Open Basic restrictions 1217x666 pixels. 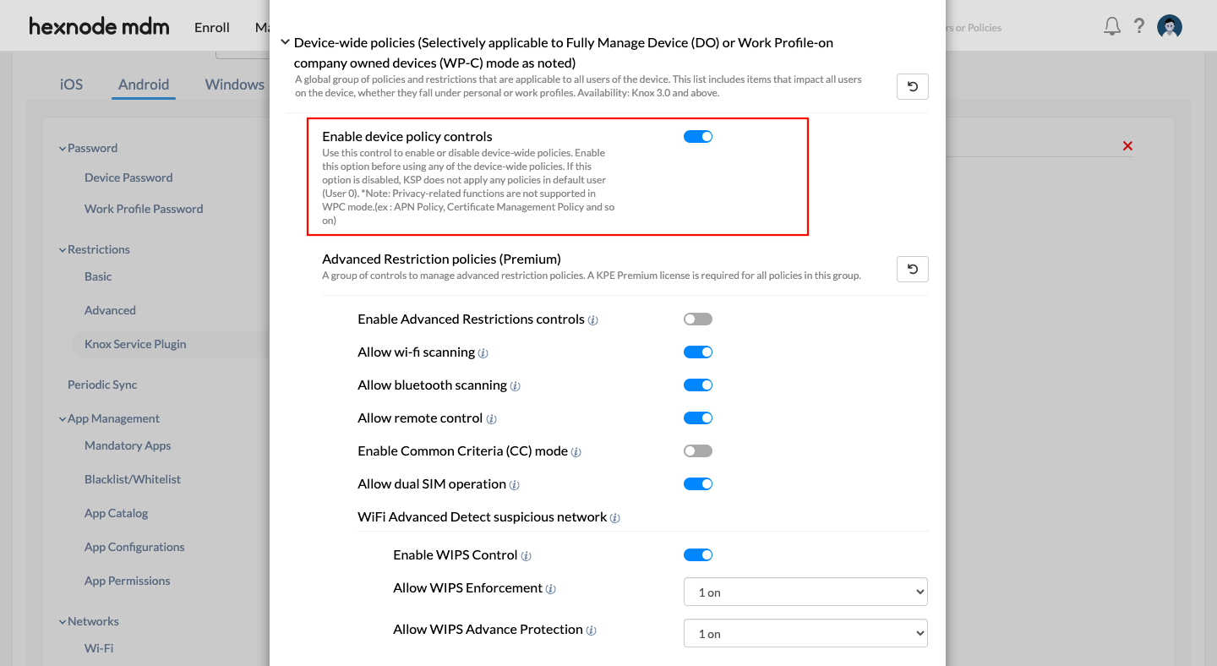click(98, 276)
